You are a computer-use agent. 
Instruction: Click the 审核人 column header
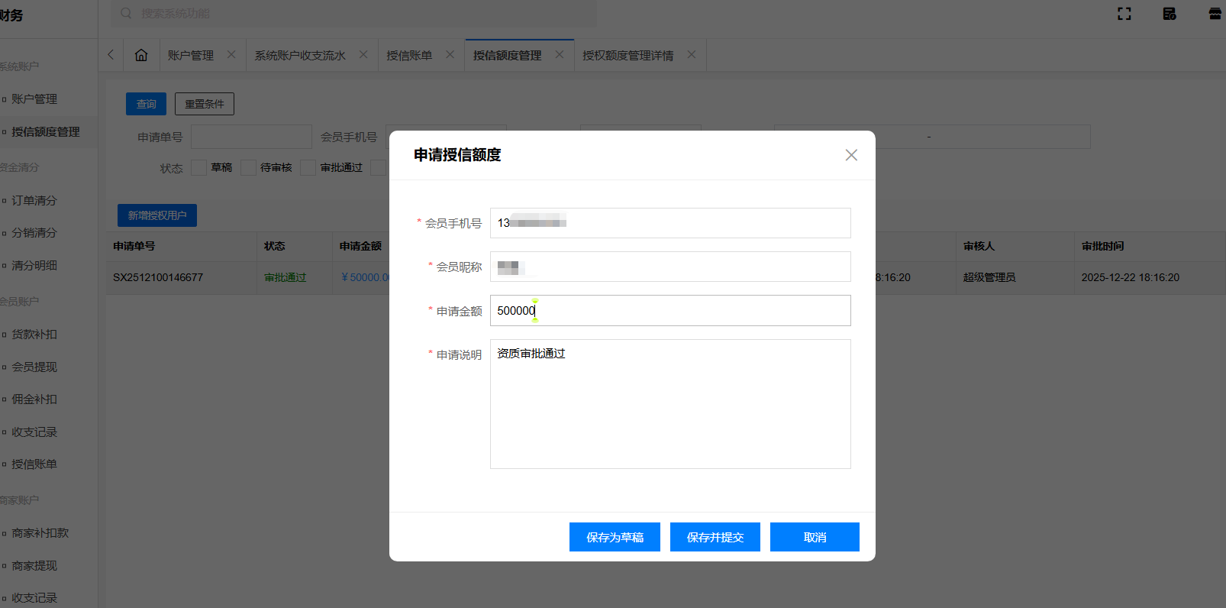979,246
